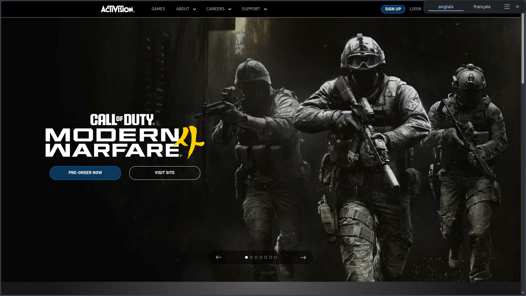Screen dimensions: 526x296
Task: Click the VISIT SITE button
Action: pyautogui.click(x=165, y=173)
